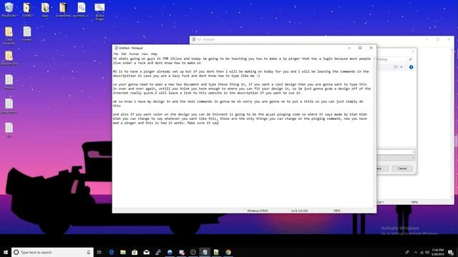
Task: Open File Explorer from the taskbar
Action: (123, 252)
